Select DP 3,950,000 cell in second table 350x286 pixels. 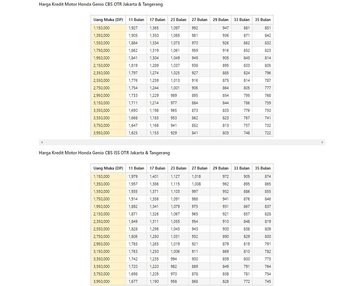[x=108, y=281]
